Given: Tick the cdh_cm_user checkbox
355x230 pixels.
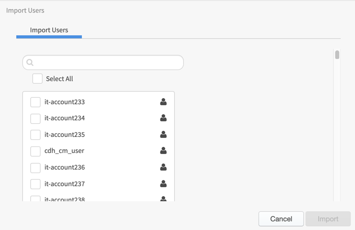Looking at the screenshot, I should coord(35,151).
